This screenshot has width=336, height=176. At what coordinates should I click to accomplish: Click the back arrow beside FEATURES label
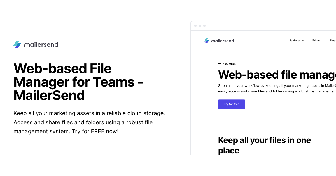click(220, 64)
